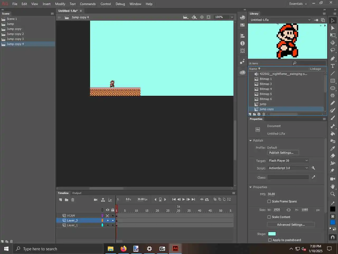Select the Paint Bucket tool
338x254 pixels.
point(333,134)
